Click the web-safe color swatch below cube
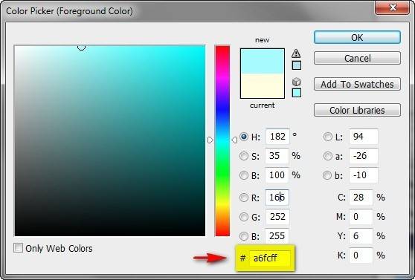Image resolution: width=415 pixels, height=280 pixels. click(297, 93)
